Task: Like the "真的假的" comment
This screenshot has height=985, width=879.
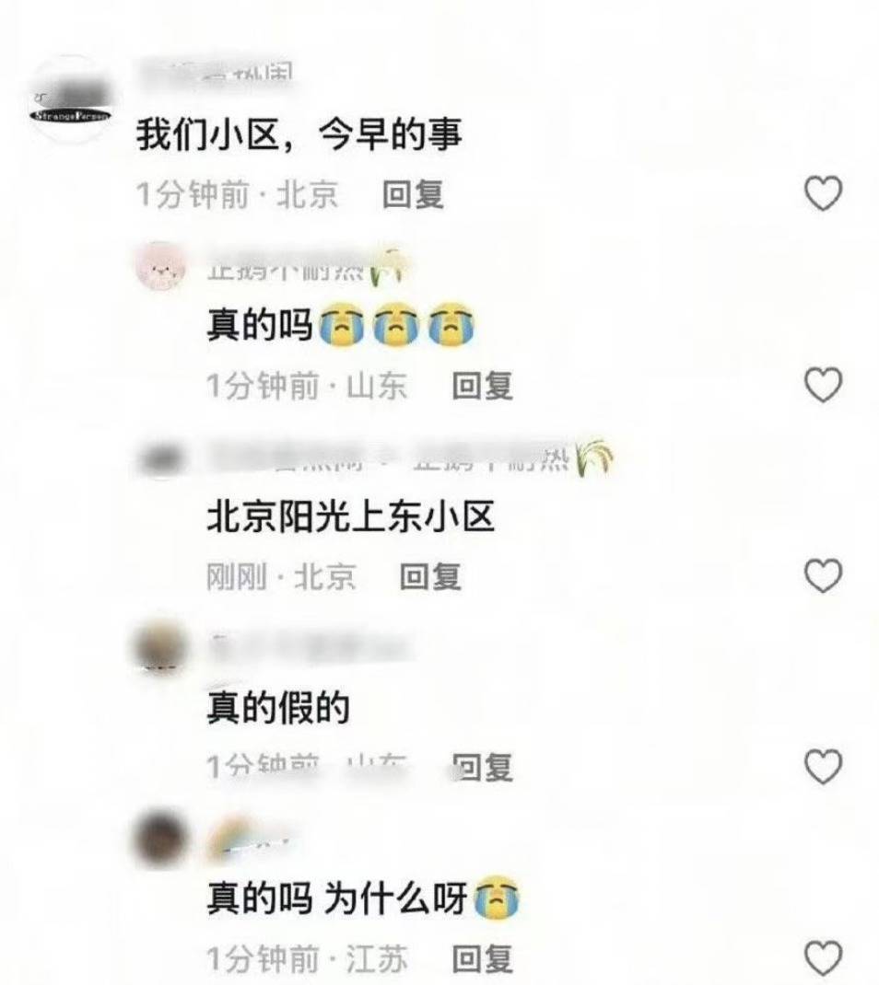Action: click(x=824, y=767)
